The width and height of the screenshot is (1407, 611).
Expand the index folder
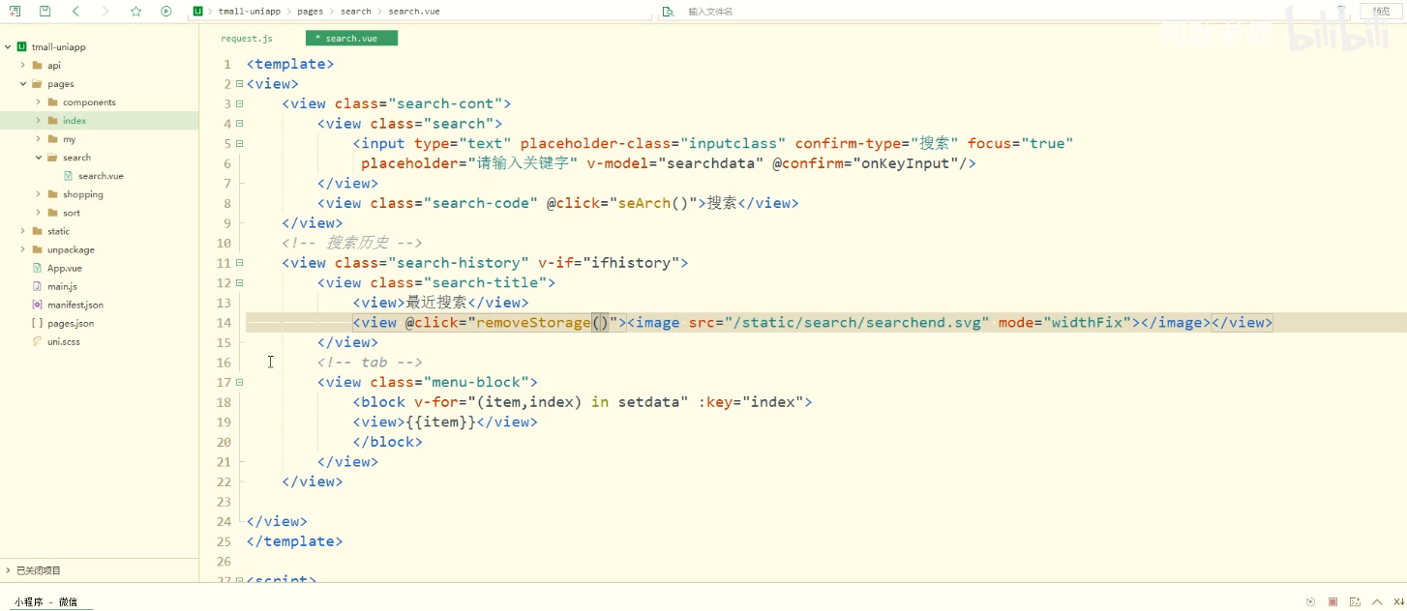coord(39,120)
